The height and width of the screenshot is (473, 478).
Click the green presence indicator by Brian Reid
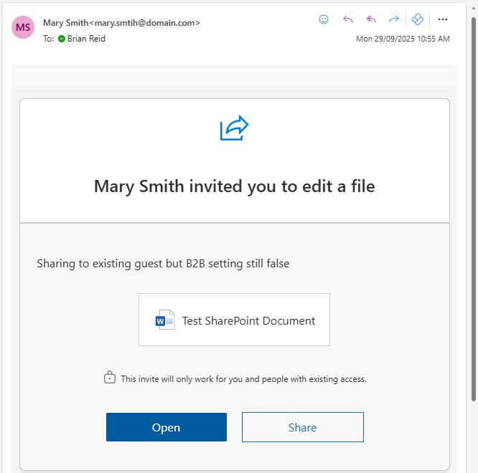point(62,39)
